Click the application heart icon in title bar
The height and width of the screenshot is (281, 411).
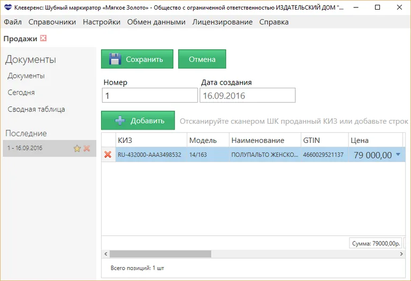(x=7, y=7)
